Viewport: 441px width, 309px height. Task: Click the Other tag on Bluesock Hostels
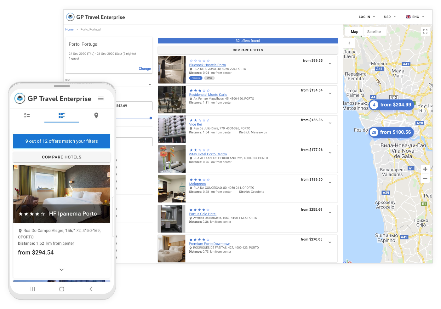pos(209,78)
